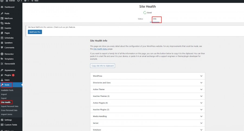Screen dimensions: 244x131
Task: Click the Speakers group icon
Action: pyautogui.click(x=2, y=43)
